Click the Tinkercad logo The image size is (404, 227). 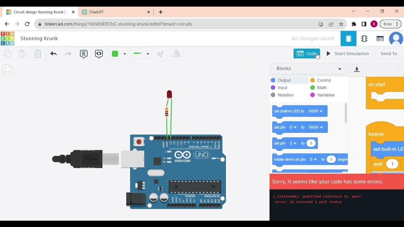click(7, 38)
